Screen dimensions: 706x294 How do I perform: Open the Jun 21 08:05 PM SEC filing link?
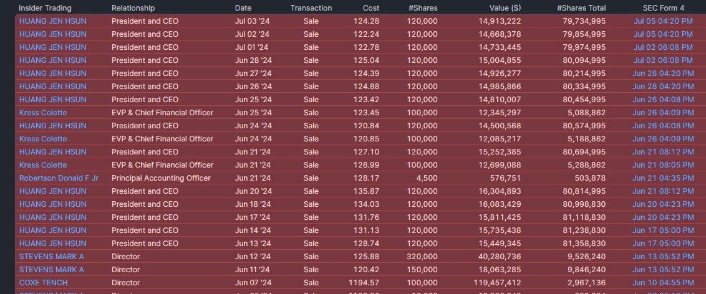662,165
